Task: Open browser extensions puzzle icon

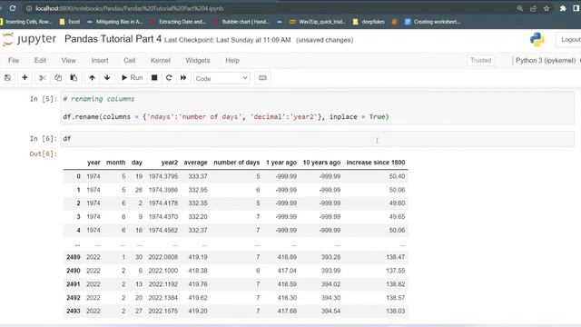Action: pos(563,8)
